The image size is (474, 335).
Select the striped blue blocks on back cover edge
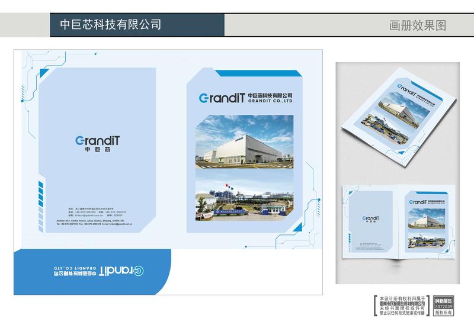(x=41, y=206)
